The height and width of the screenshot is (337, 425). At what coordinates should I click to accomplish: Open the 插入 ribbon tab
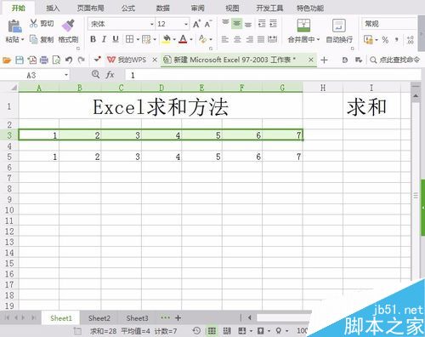53,8
